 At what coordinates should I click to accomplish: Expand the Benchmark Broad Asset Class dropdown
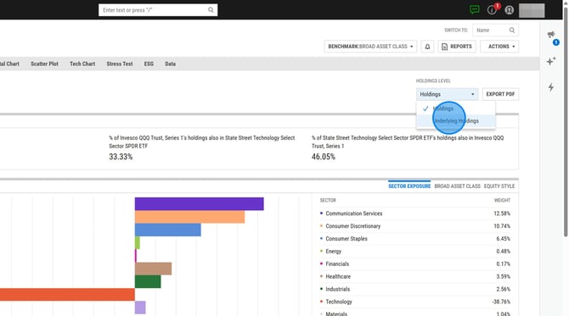[x=370, y=47]
